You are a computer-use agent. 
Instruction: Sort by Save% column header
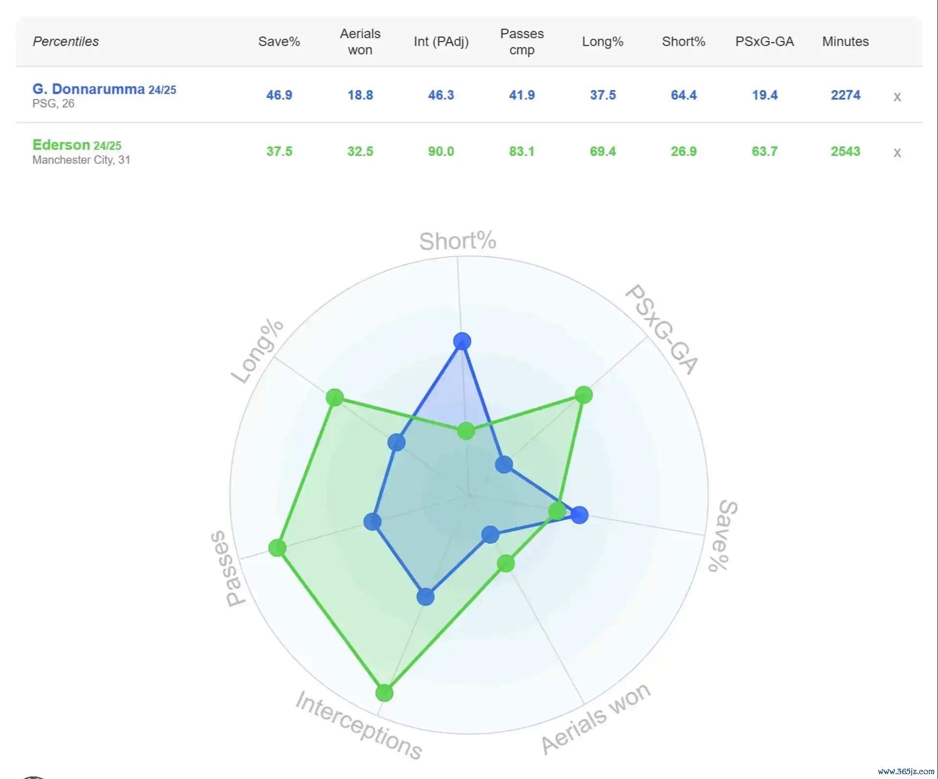[x=279, y=42]
